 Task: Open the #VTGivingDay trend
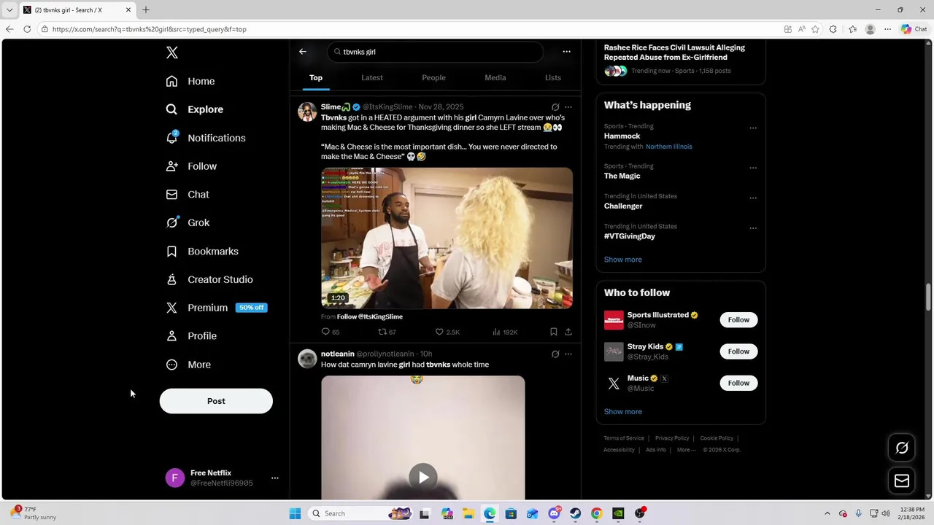pos(630,236)
